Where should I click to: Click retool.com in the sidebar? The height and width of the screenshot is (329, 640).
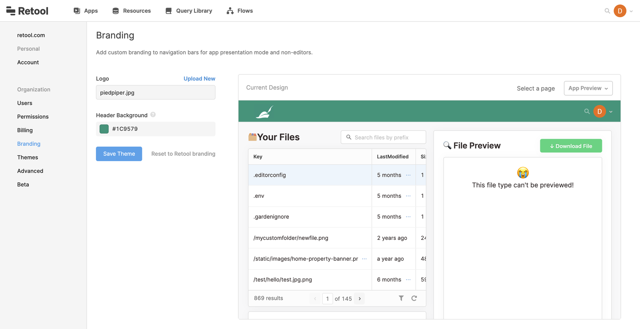pyautogui.click(x=31, y=35)
